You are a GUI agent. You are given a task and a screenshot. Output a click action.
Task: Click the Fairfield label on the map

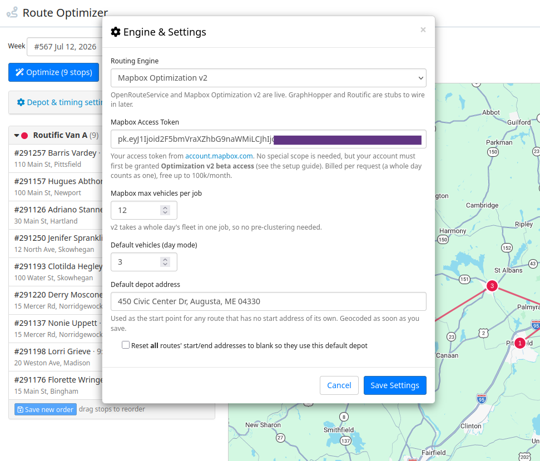click(x=434, y=453)
